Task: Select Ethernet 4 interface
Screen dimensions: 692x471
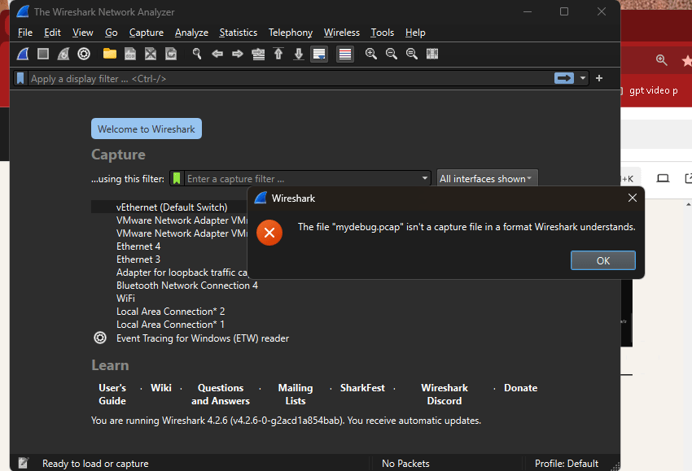Action: (138, 246)
